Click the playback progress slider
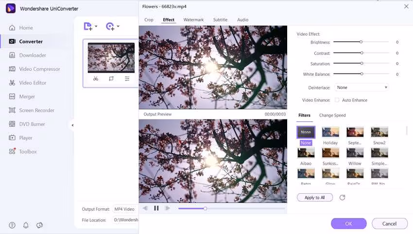Viewport: 413px width, 234px height. [231, 208]
